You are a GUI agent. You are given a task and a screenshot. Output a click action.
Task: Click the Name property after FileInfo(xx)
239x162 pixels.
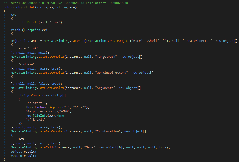coord(60,116)
